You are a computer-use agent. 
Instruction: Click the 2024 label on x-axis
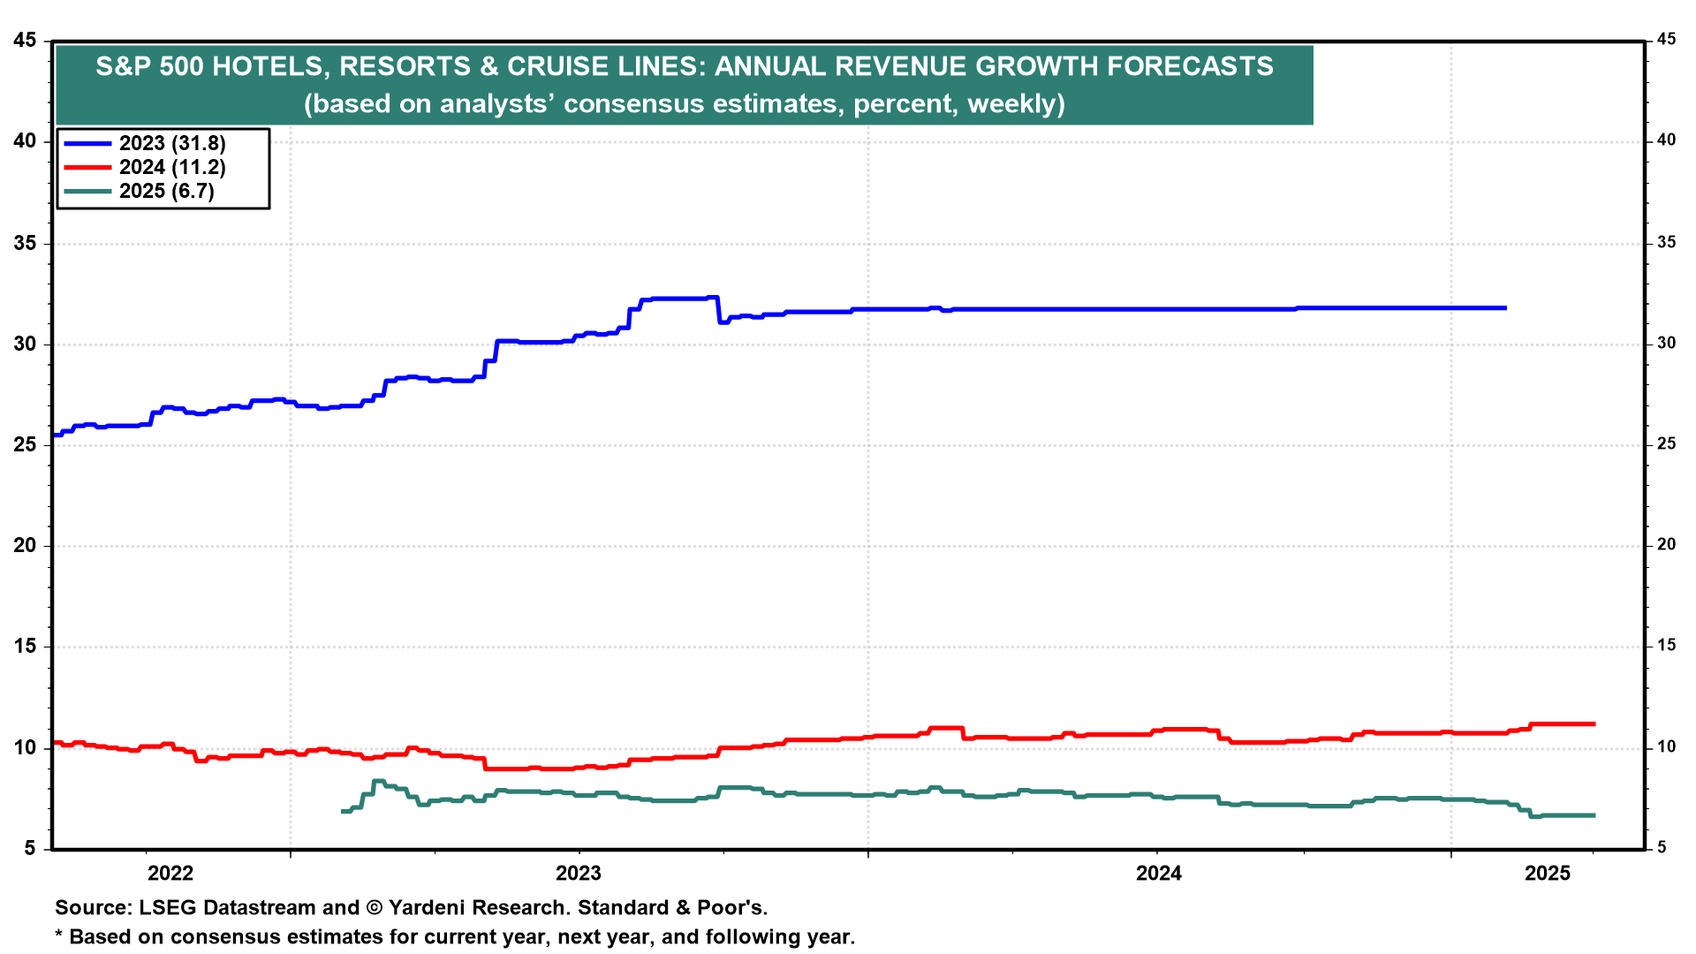[x=1158, y=874]
